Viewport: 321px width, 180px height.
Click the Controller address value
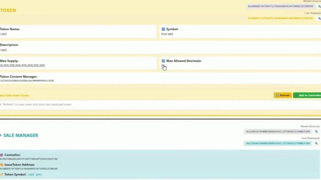pos(29,159)
